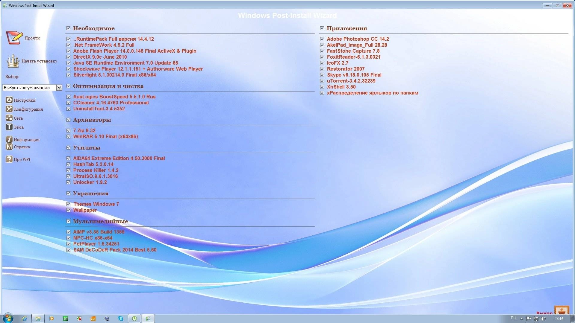Open the Настройки gear icon
The image size is (575, 323).
coord(9,100)
